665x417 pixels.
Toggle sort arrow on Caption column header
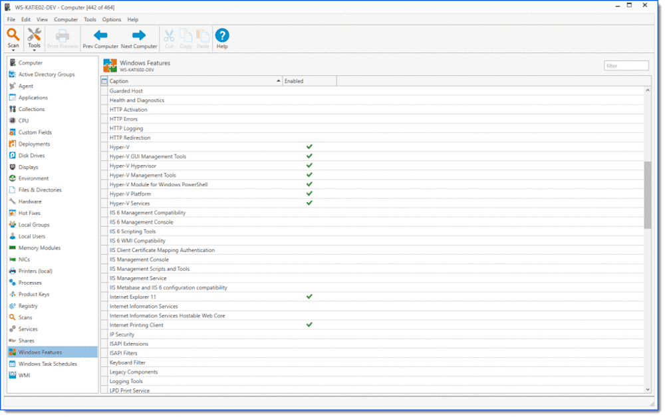pos(278,80)
